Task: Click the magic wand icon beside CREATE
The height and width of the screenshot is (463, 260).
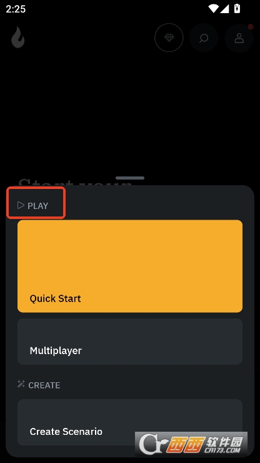Action: (21, 384)
